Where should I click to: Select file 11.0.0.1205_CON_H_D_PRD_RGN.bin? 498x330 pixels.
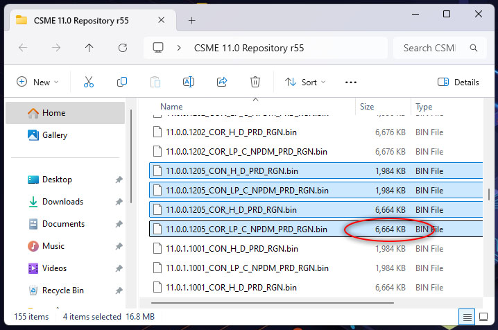tap(316, 171)
